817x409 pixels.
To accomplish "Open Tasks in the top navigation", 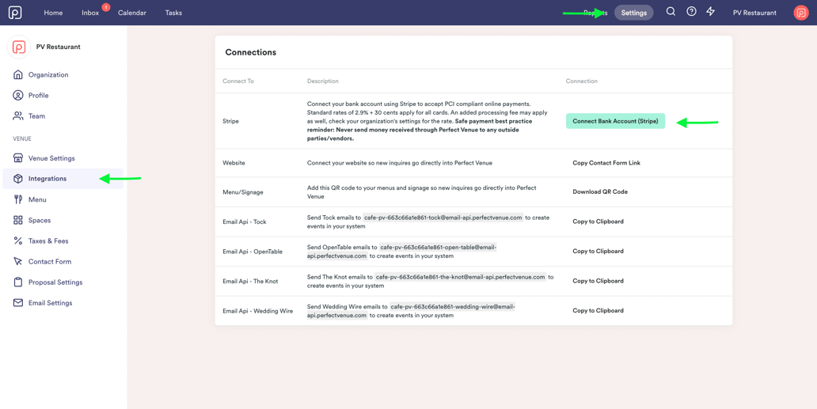I will 173,13.
